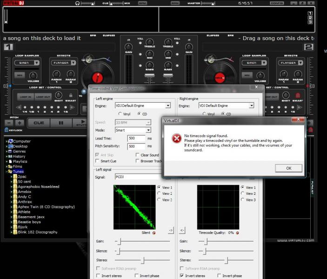Toggle the left deck Keylock padlock icon

6,131
